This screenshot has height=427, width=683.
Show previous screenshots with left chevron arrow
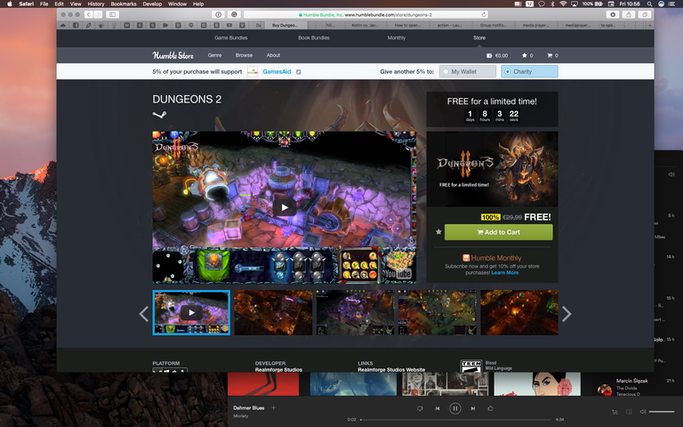tap(144, 314)
